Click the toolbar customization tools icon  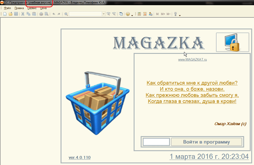pyautogui.click(x=175, y=14)
